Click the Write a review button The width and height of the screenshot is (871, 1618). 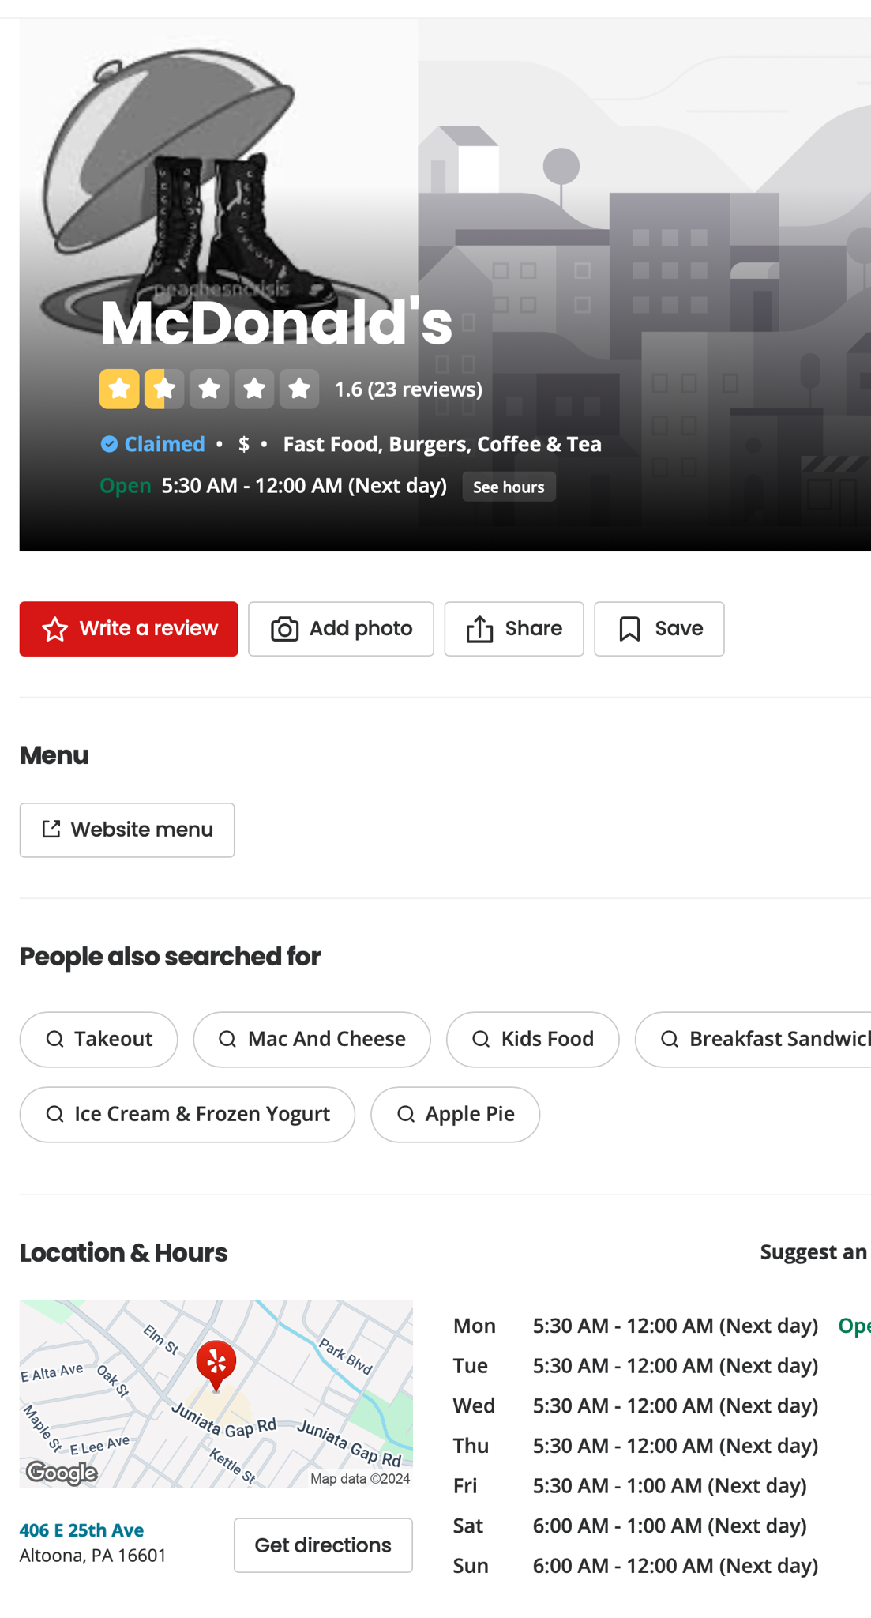129,629
